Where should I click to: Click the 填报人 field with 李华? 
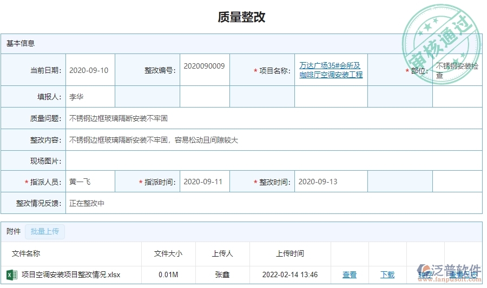(90, 97)
